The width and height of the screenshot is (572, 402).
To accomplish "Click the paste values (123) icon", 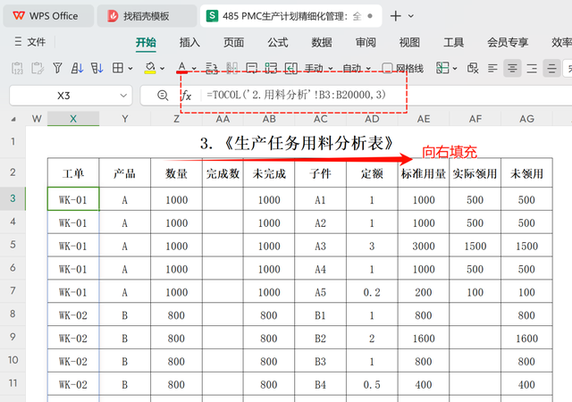I will [17, 68].
